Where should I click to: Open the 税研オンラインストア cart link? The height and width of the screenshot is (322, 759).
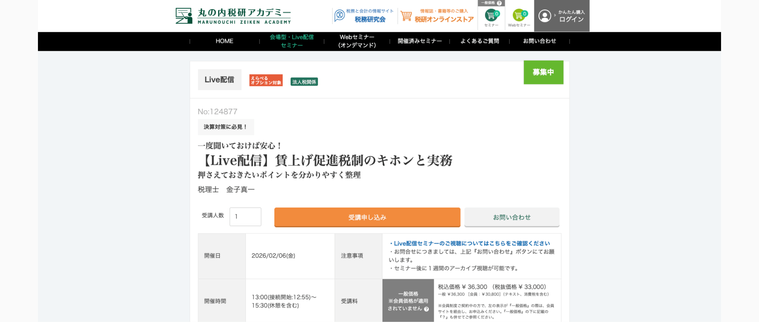(x=437, y=16)
